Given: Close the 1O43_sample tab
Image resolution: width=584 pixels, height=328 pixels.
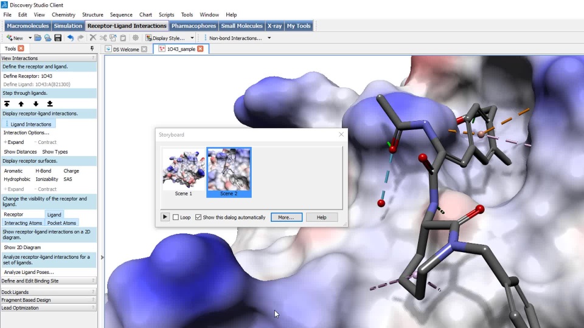Looking at the screenshot, I should (x=200, y=49).
